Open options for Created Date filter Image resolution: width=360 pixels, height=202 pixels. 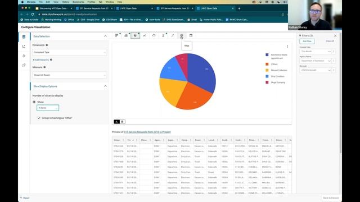tap(334, 52)
